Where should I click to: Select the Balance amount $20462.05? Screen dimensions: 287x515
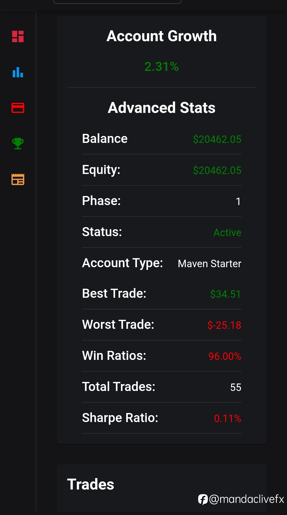pyautogui.click(x=217, y=139)
